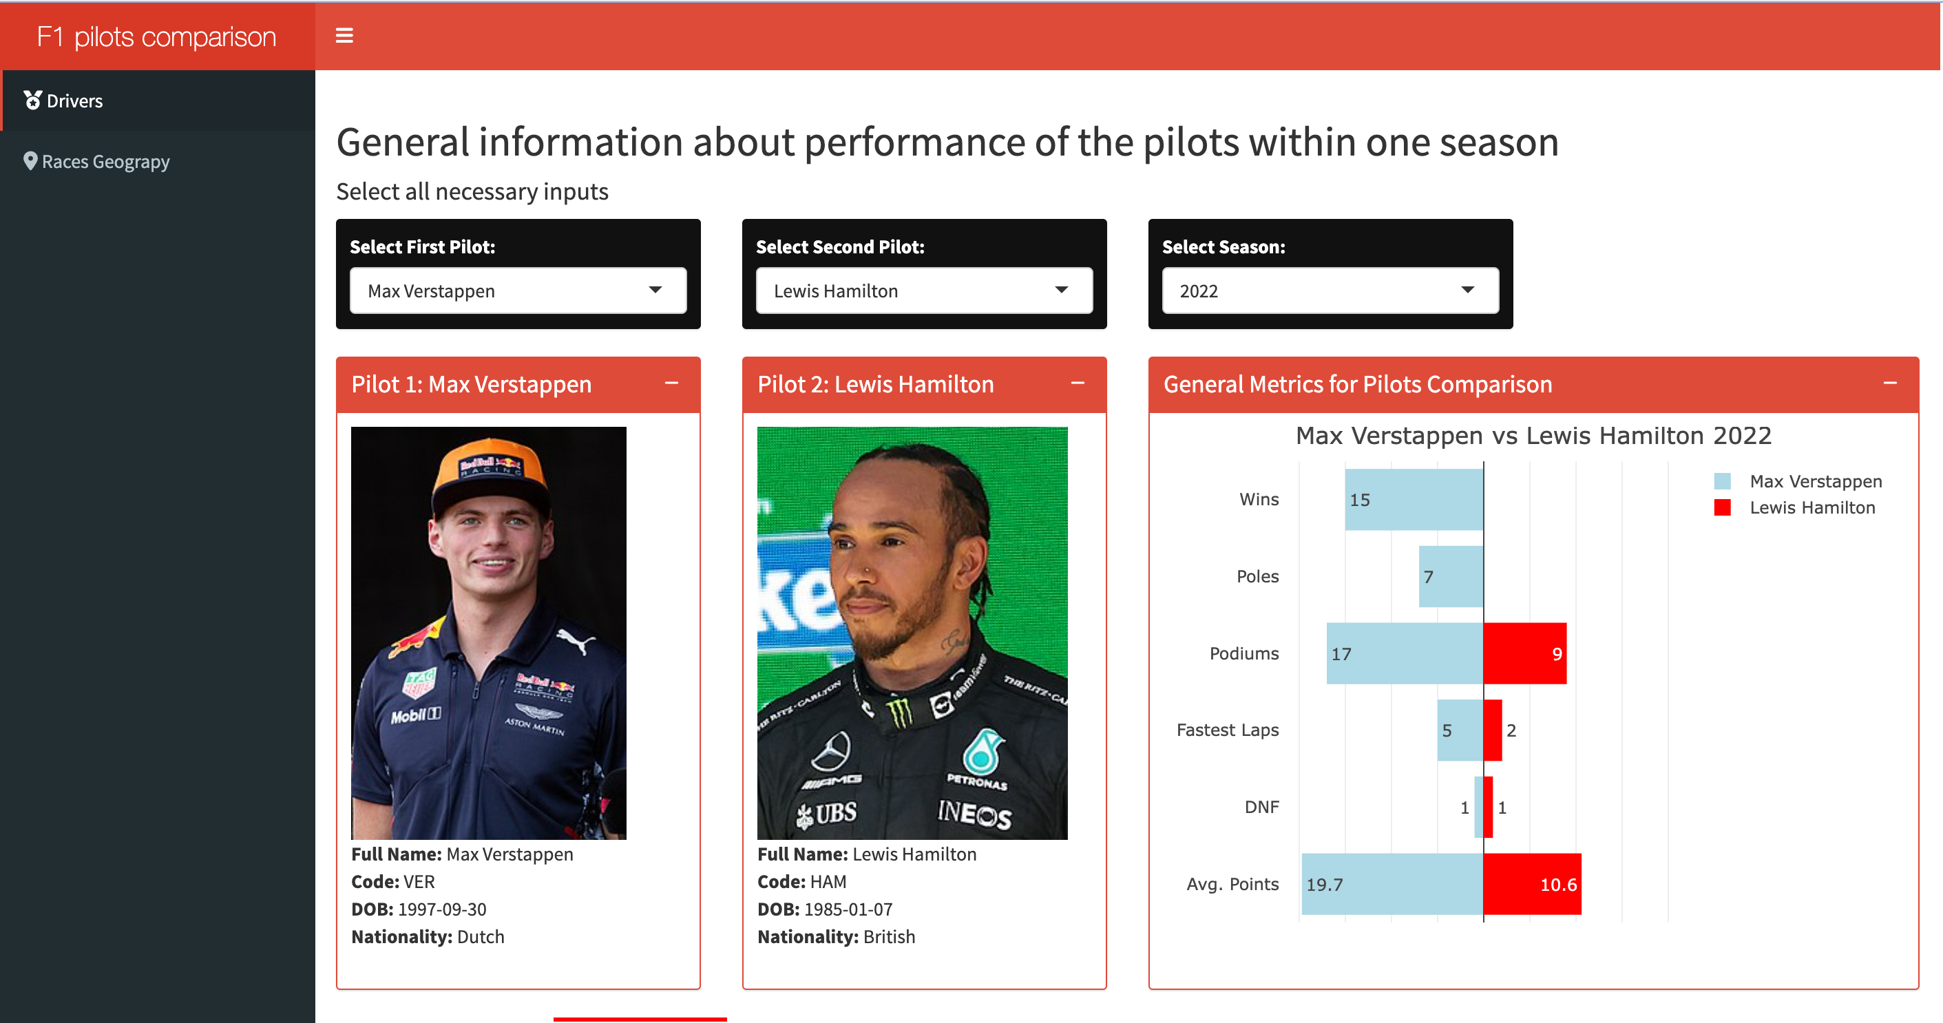Collapse the General Metrics comparison box

[1889, 383]
